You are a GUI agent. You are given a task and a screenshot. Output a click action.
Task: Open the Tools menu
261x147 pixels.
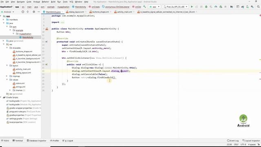(x=65, y=2)
